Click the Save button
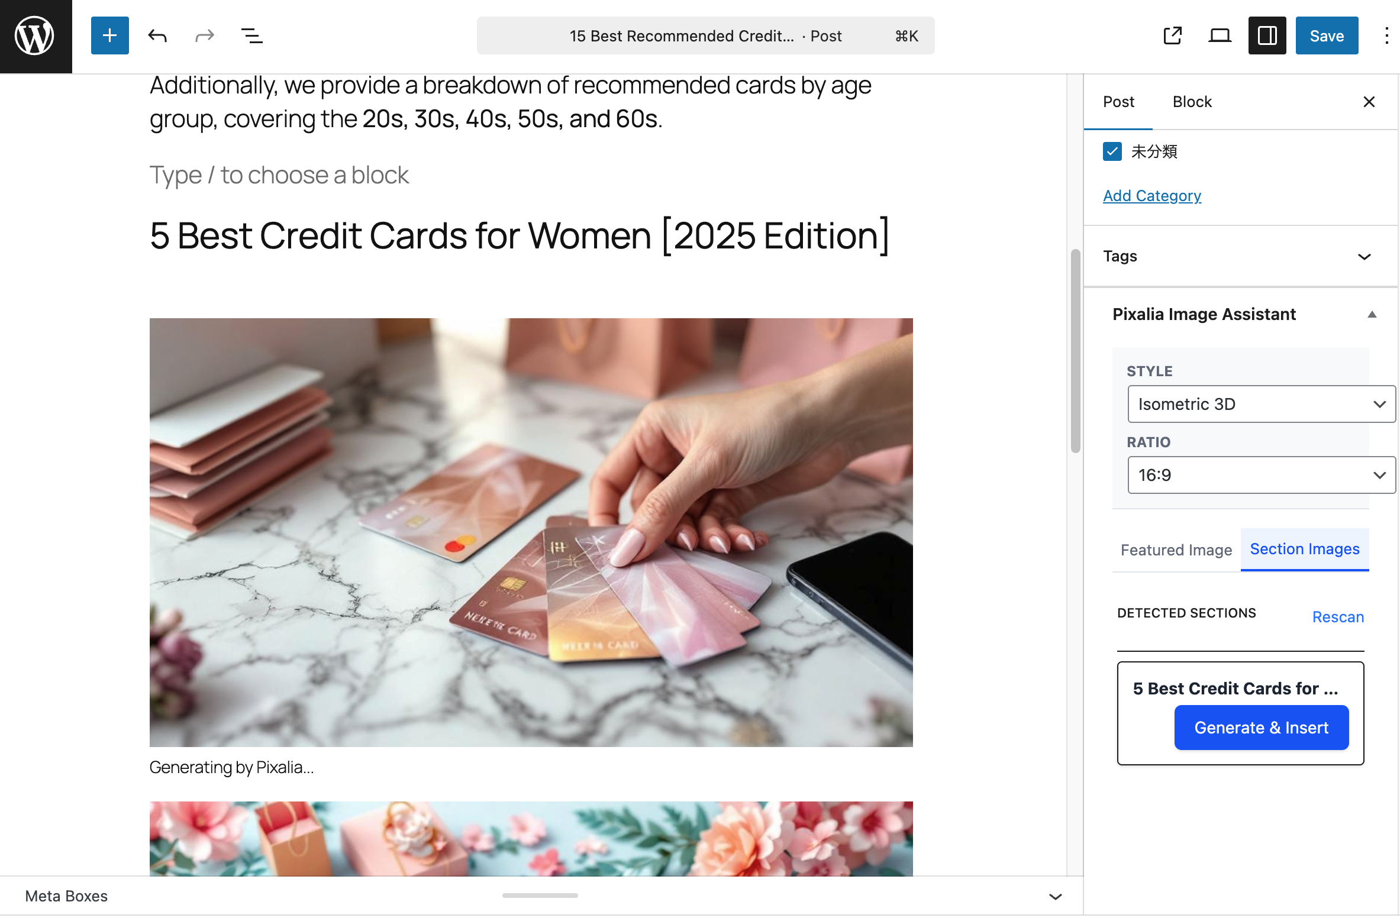Screen dimensions: 1400x918 (1327, 35)
